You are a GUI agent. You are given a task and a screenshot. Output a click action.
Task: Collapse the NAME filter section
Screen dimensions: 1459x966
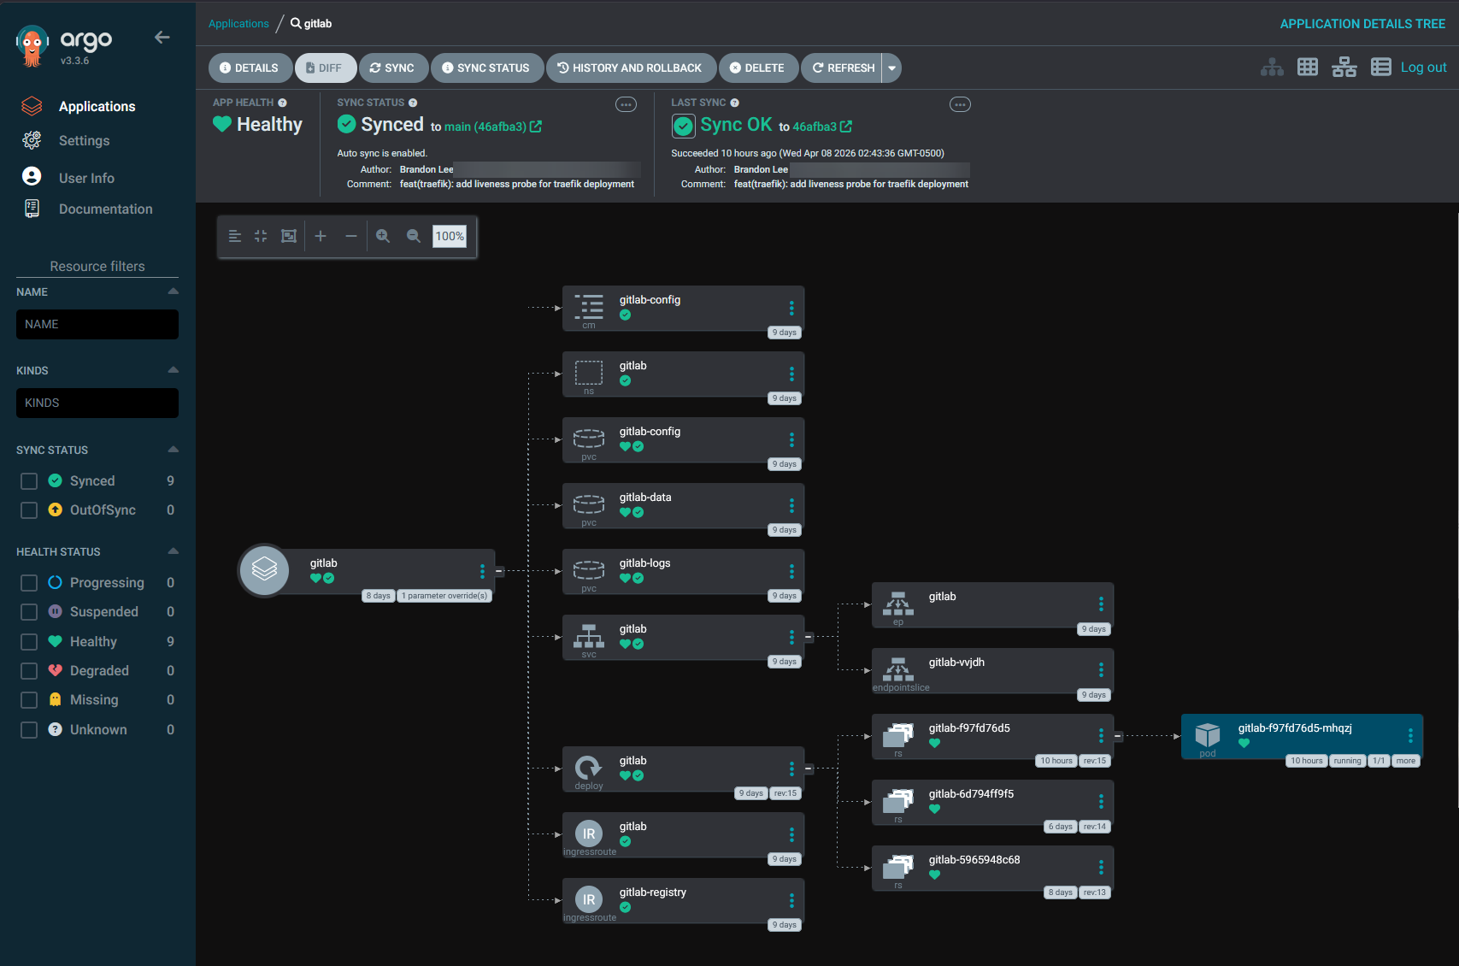(x=174, y=292)
